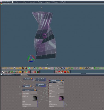The width and height of the screenshot is (104, 110).
Task: Select the white arrow Object tool
Action: pos(3,72)
